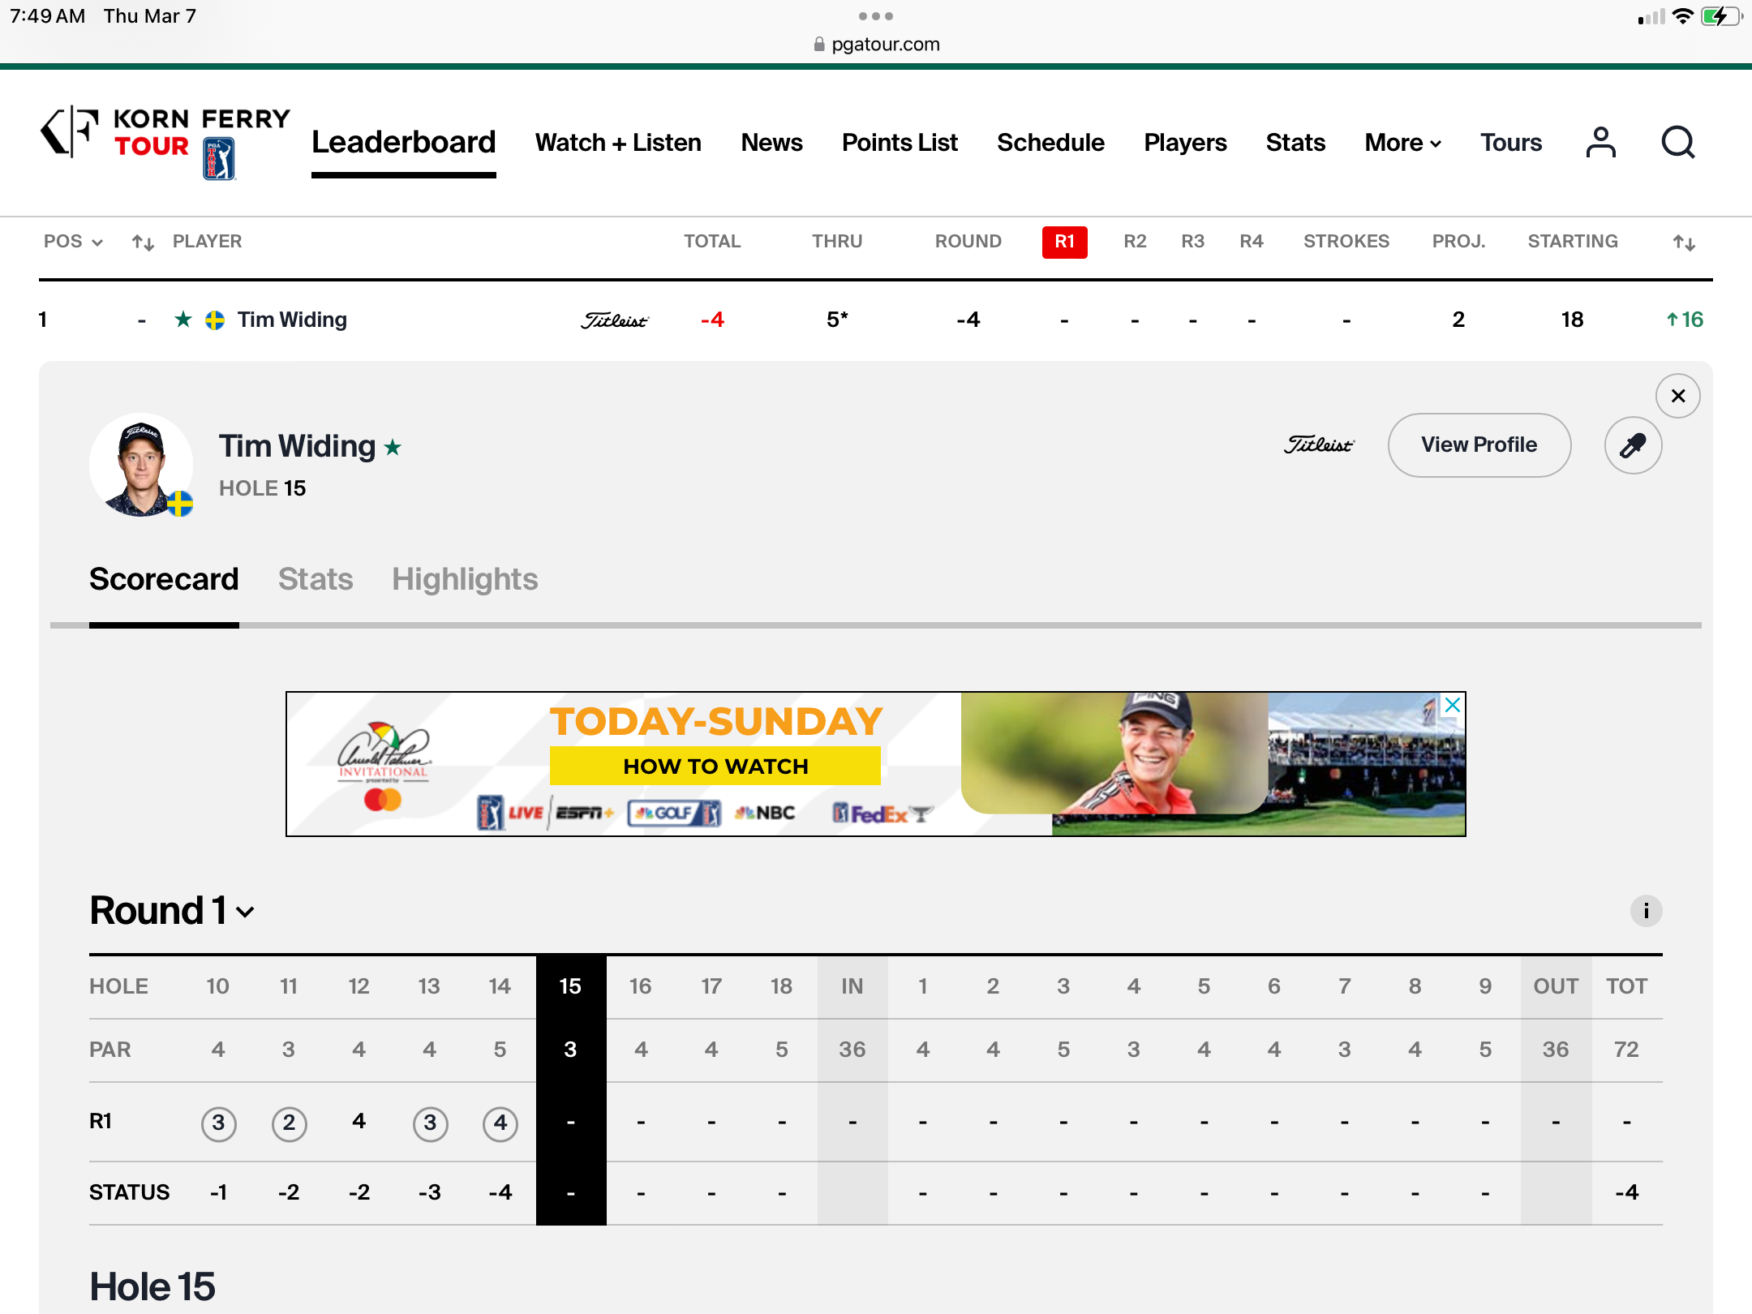1752x1314 pixels.
Task: Open the POS column dropdown
Action: [x=73, y=242]
